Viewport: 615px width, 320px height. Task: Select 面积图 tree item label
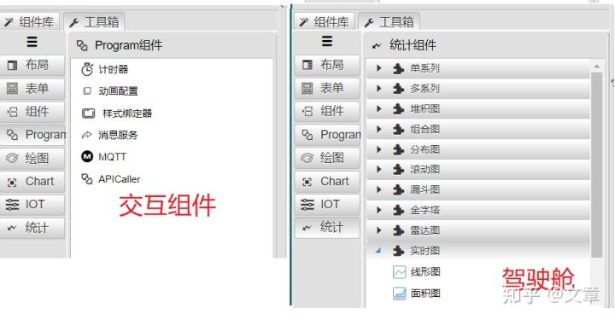[x=425, y=294]
